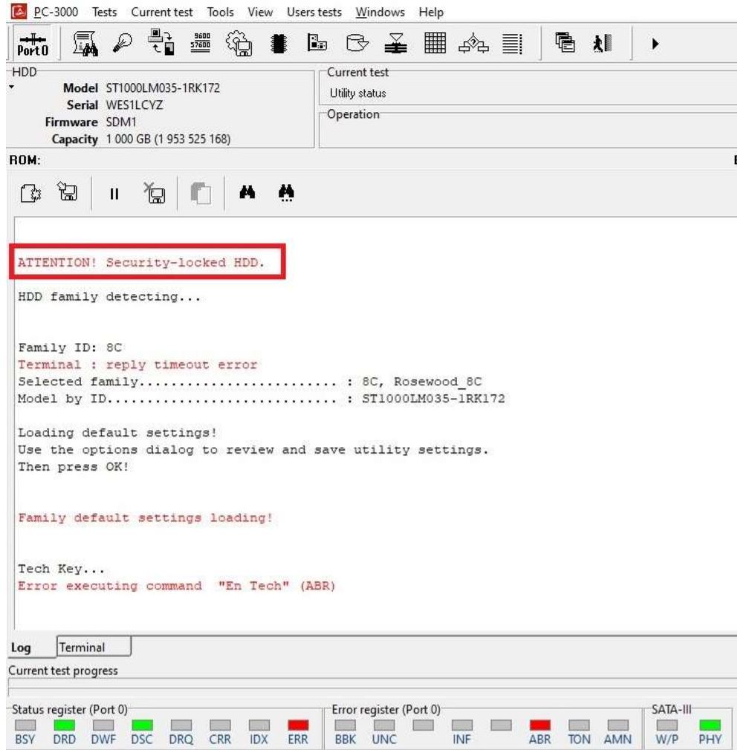Open the Current test menu
This screenshot has width=737, height=750.
pos(162,12)
